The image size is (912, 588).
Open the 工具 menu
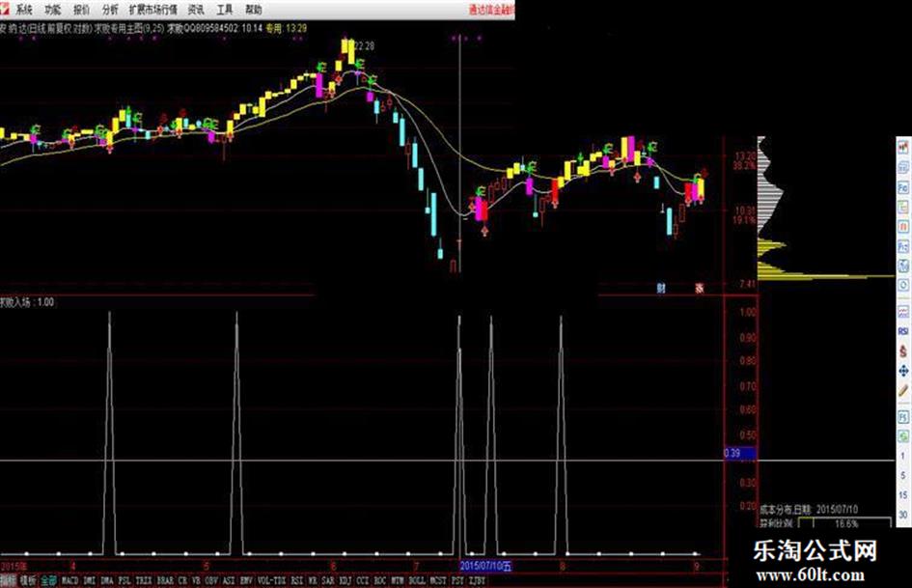click(225, 10)
